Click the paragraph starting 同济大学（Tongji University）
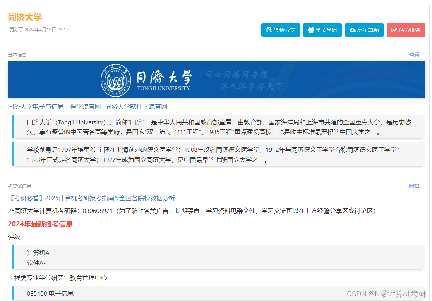The width and height of the screenshot is (432, 301). [x=219, y=127]
